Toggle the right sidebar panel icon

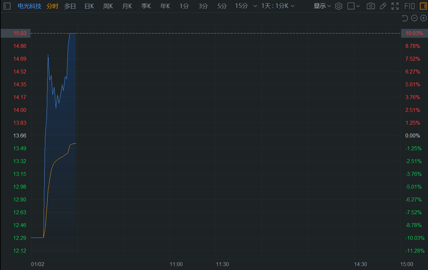point(423,6)
